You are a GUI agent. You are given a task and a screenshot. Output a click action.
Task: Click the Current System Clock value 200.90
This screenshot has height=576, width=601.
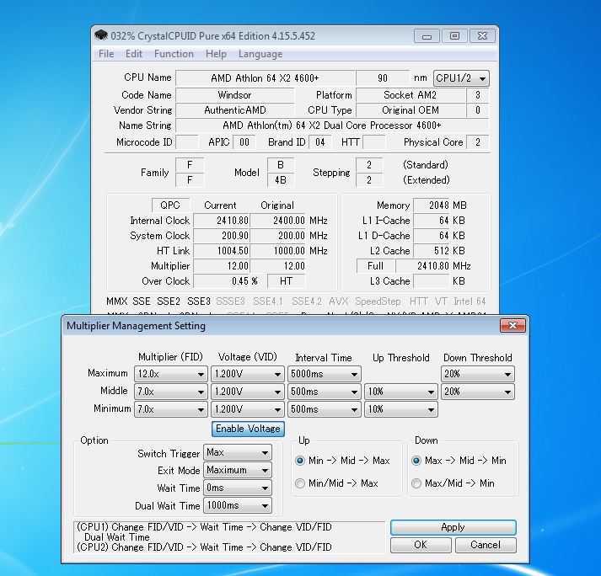pyautogui.click(x=221, y=236)
